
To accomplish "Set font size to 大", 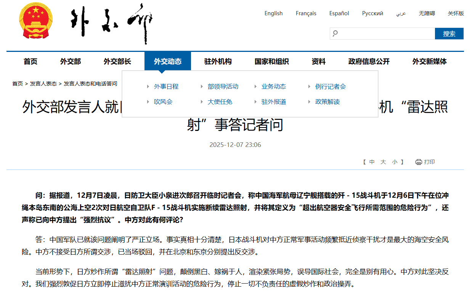I will point(383,162).
